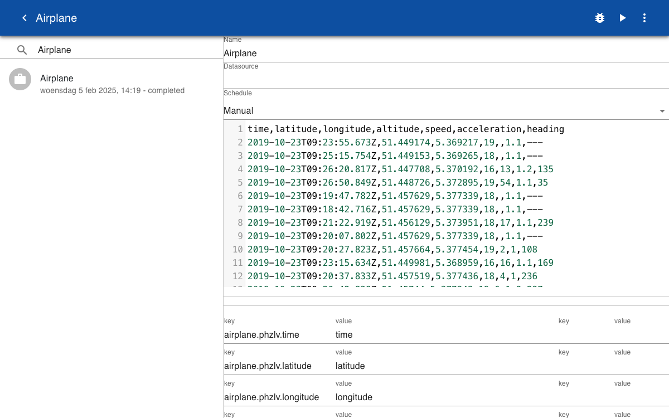Image resolution: width=669 pixels, height=418 pixels.
Task: Select the Airplane briefcase avatar icon
Action: click(x=20, y=79)
